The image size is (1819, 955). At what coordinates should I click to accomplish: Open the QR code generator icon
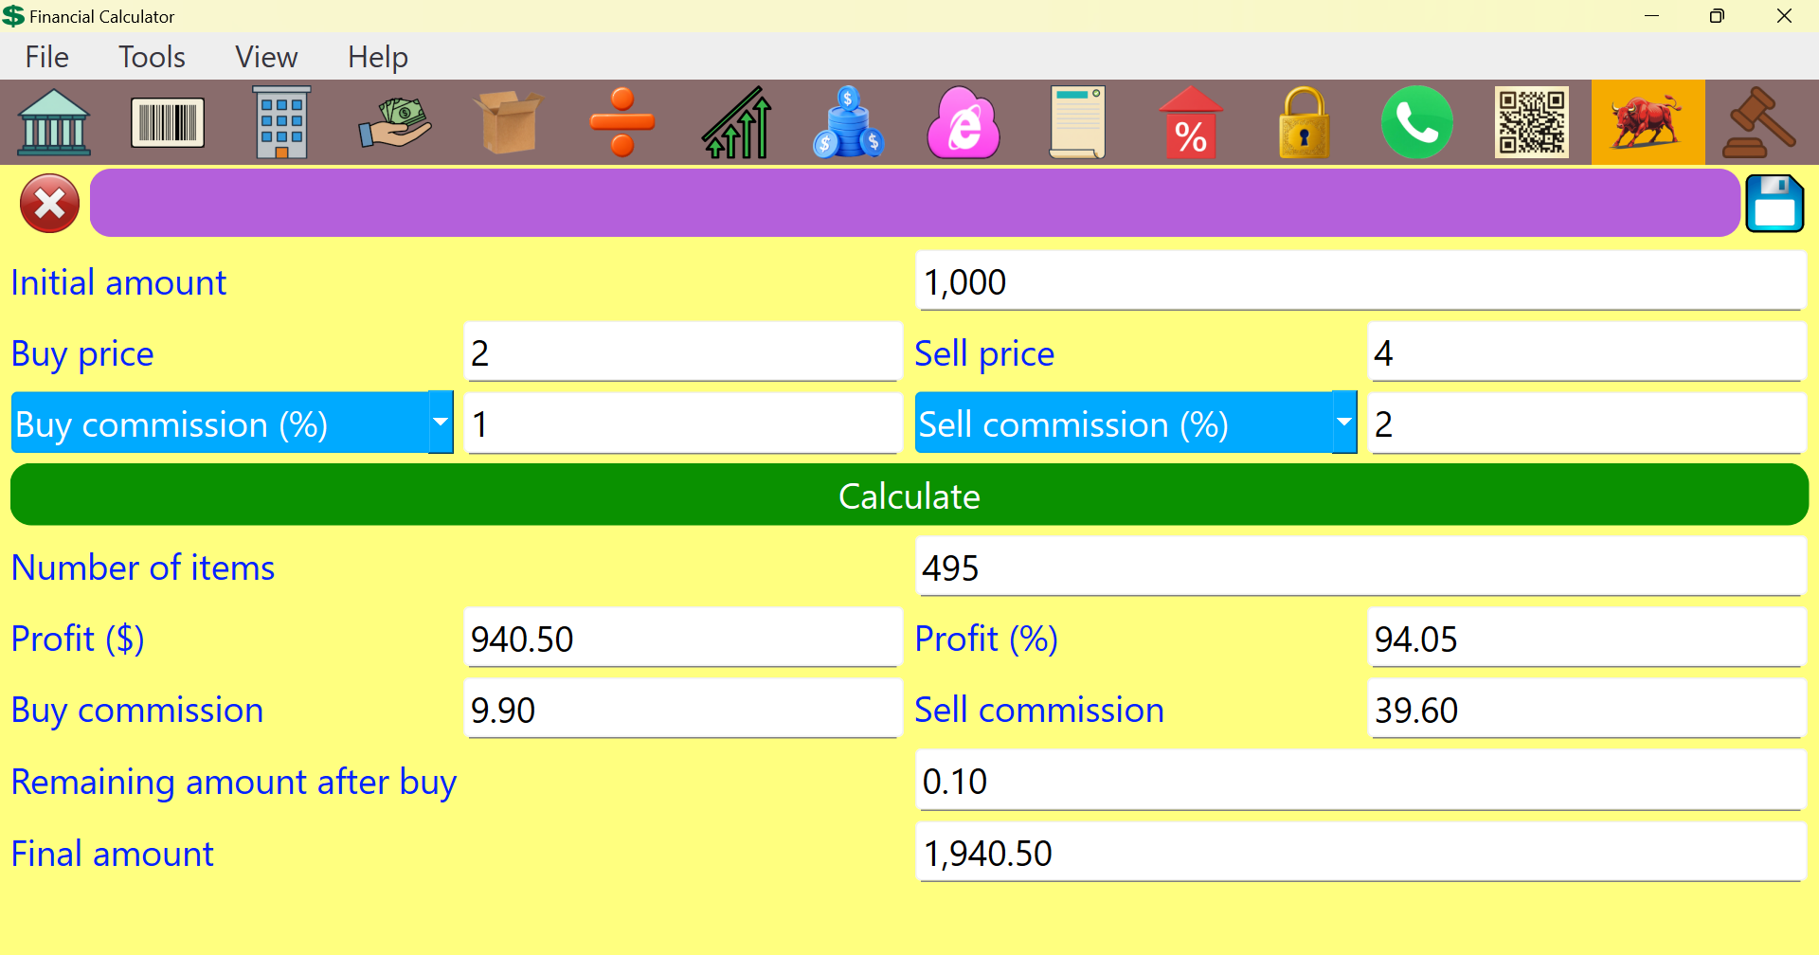1532,122
